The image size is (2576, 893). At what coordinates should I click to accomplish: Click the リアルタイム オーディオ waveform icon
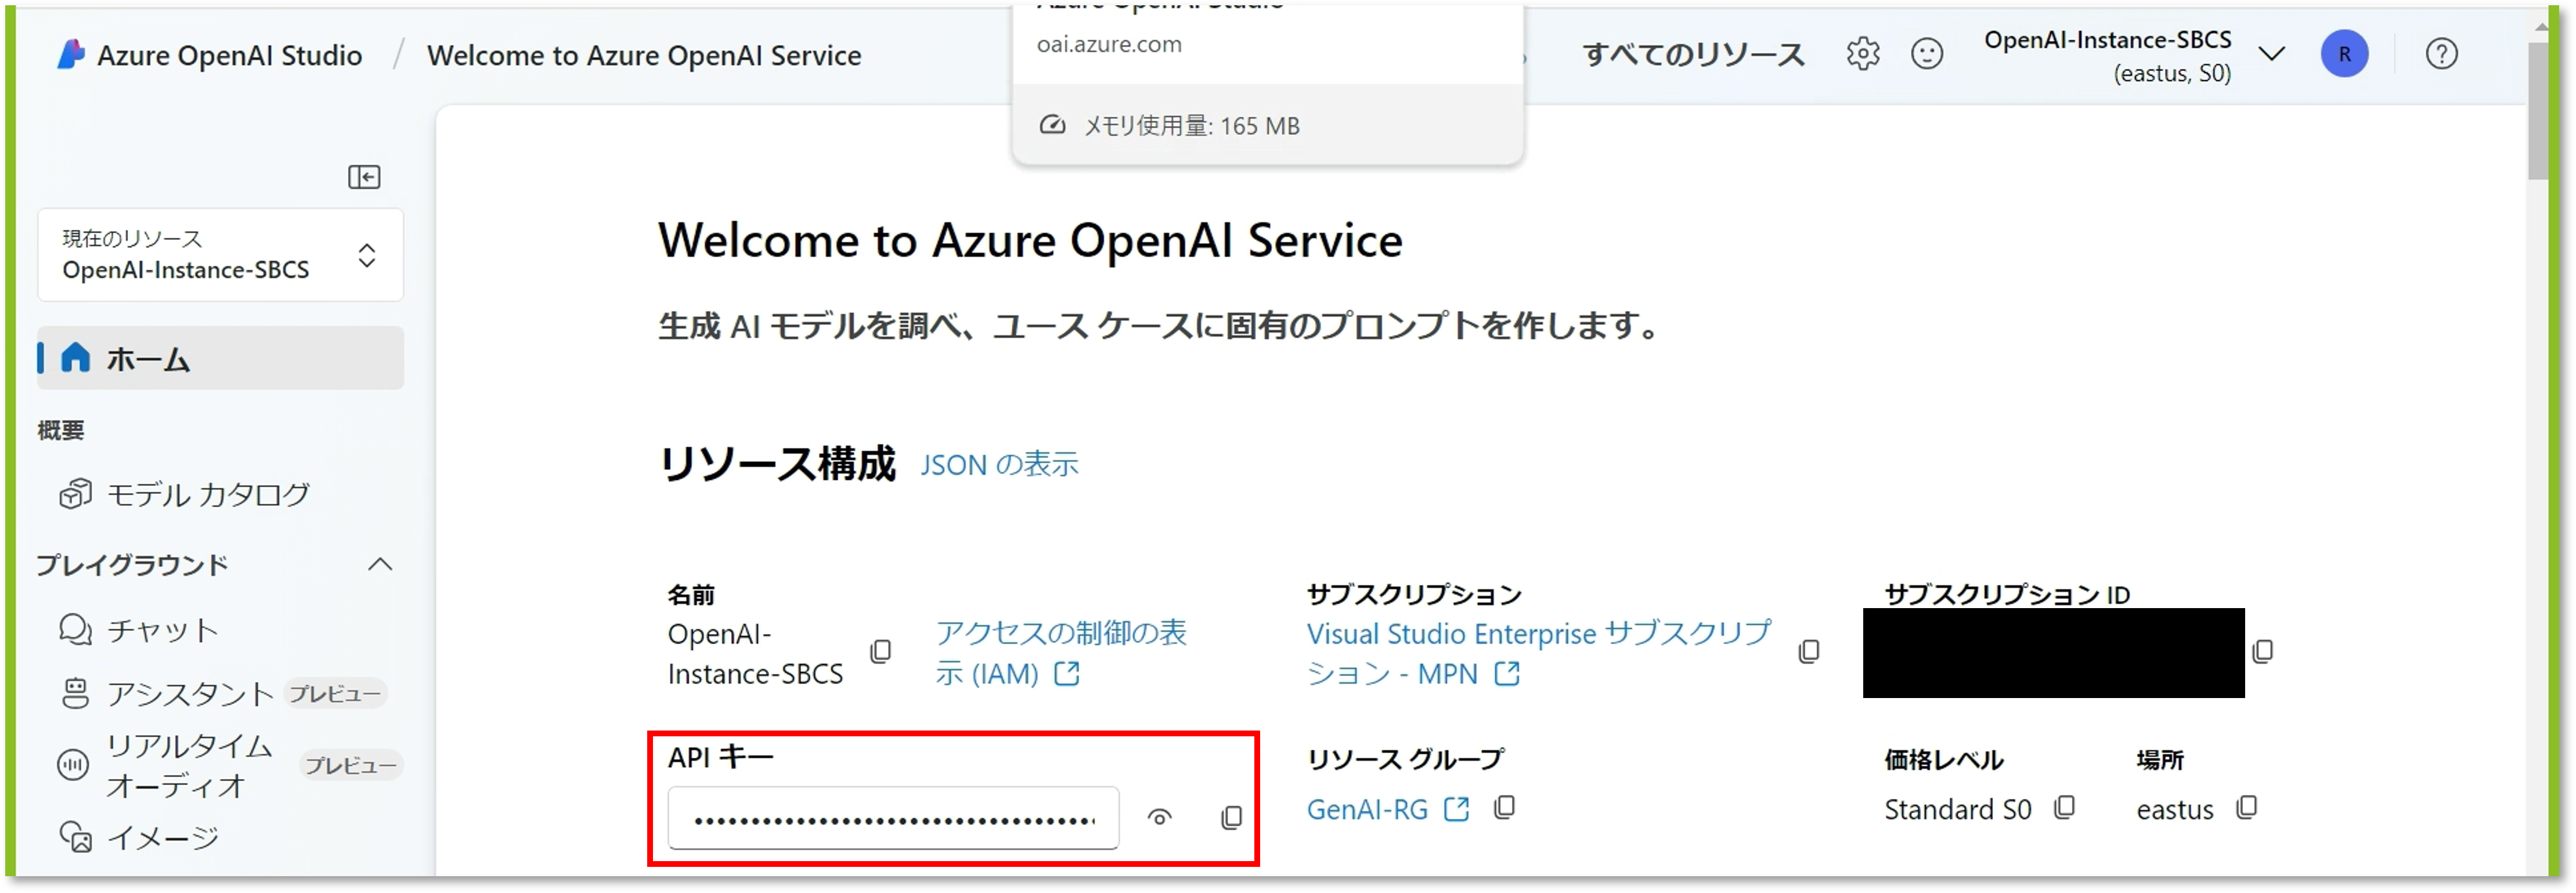(73, 765)
